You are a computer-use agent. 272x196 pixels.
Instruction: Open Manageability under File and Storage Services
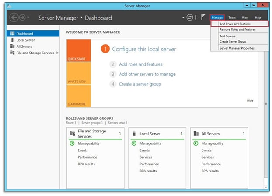(88, 143)
